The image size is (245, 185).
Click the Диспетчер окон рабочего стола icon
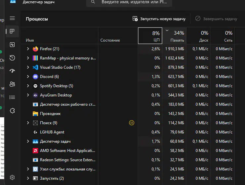(35, 104)
